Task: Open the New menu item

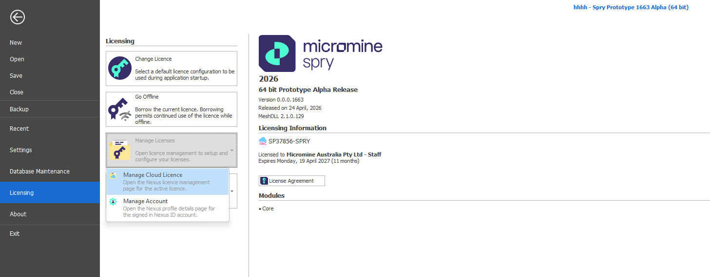Action: click(50, 43)
